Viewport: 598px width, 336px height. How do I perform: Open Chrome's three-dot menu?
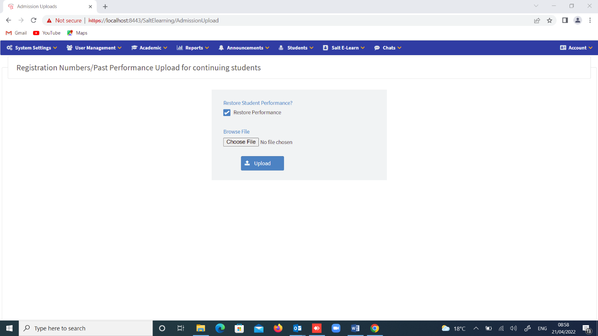[x=590, y=20]
